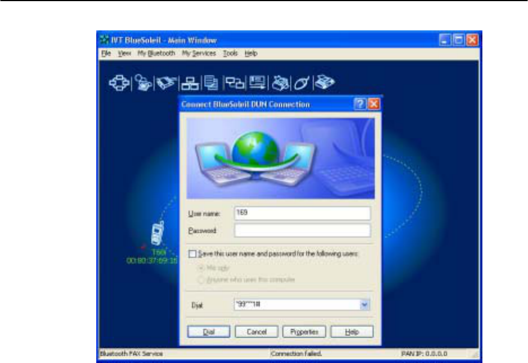Select the Fax service icon
The height and width of the screenshot is (363, 528).
coord(324,82)
